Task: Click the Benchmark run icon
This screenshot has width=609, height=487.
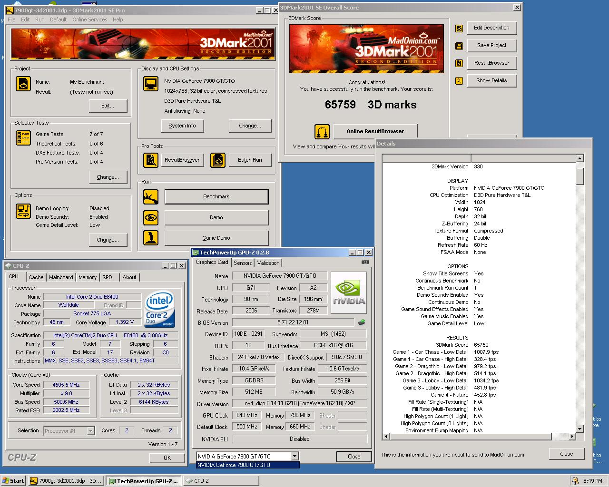Action: click(151, 196)
